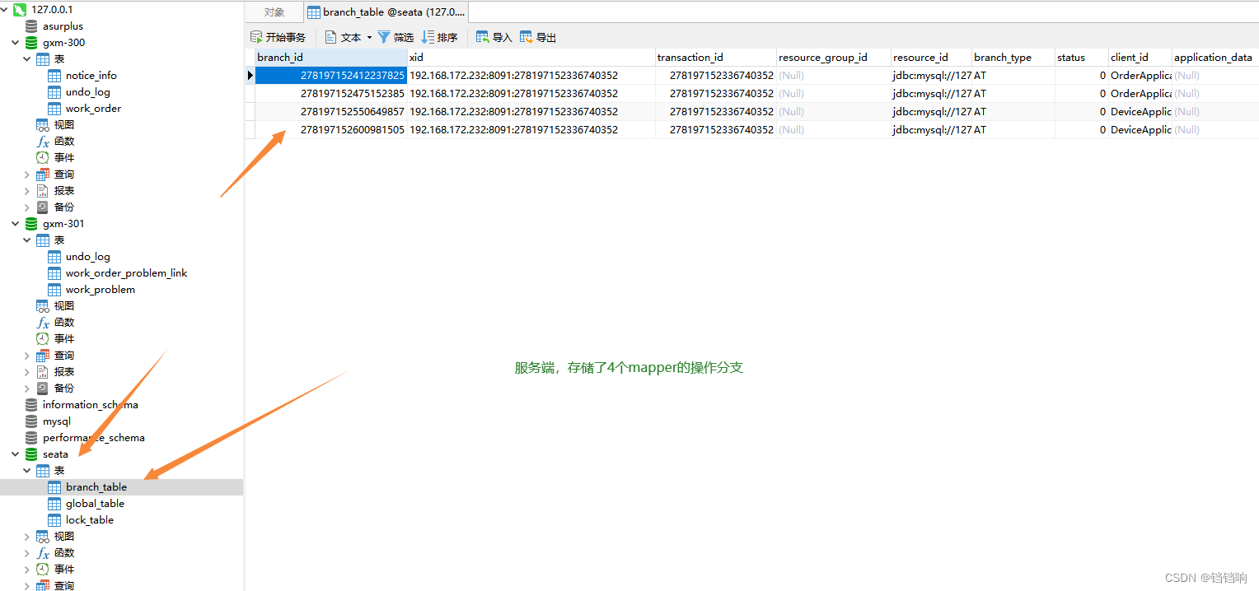Click the 导入 import icon
Screen dimensions: 1259x591
[x=483, y=37]
